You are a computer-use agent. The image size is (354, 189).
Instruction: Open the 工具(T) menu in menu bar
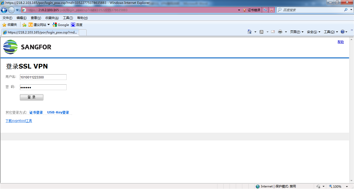(68, 18)
